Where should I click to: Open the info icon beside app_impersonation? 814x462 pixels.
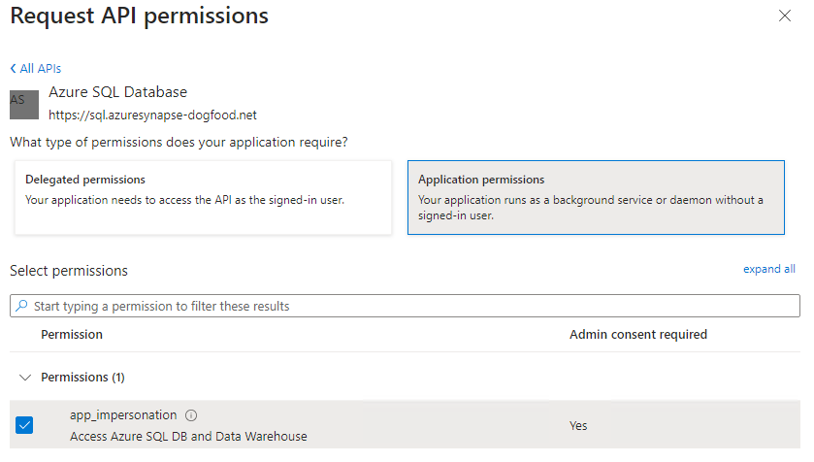point(191,415)
